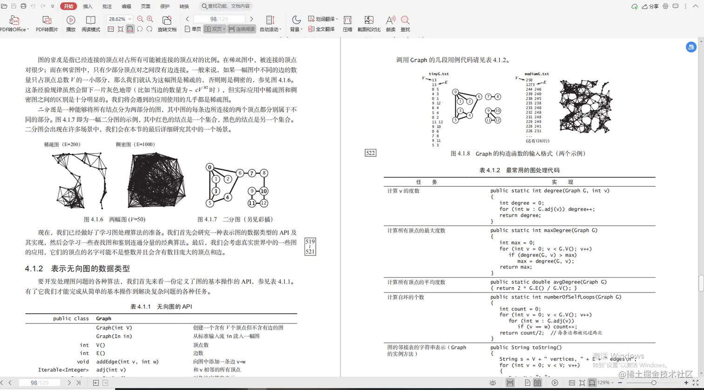Open the 转换 tab
This screenshot has width=704, height=390.
184,7
